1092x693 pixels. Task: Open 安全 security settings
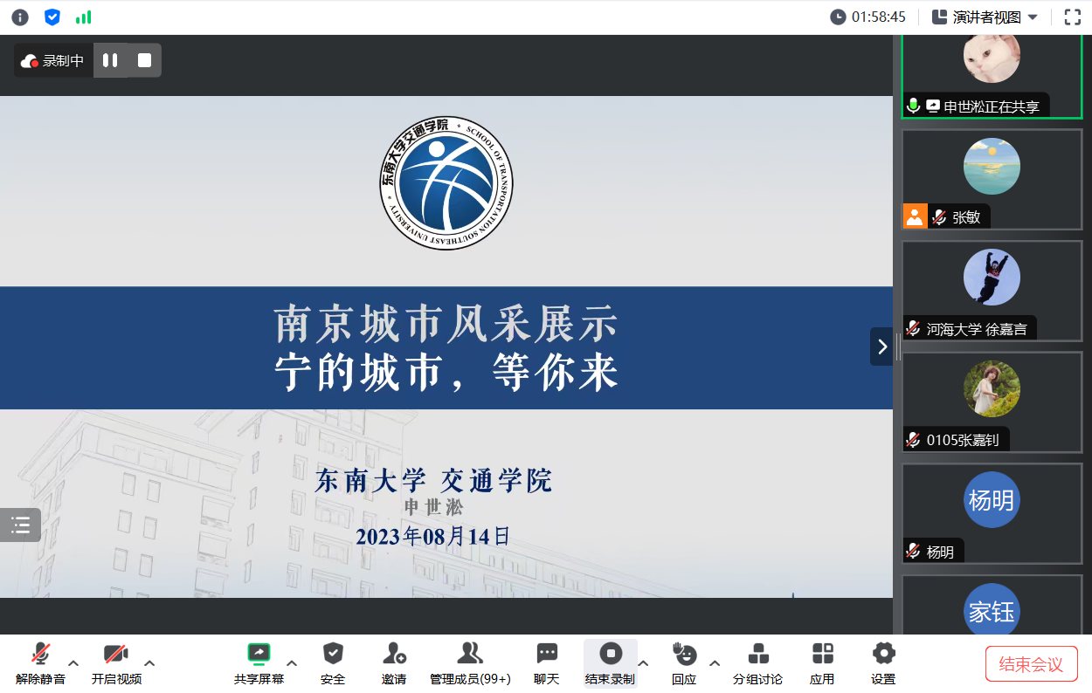333,664
